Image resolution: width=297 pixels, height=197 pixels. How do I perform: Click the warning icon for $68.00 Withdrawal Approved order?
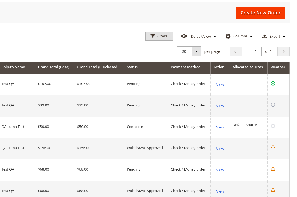(273, 190)
